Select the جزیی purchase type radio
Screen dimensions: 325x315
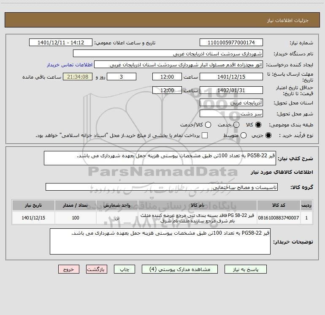(268, 135)
